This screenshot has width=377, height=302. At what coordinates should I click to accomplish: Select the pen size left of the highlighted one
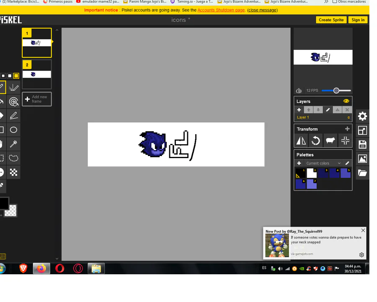(10, 76)
